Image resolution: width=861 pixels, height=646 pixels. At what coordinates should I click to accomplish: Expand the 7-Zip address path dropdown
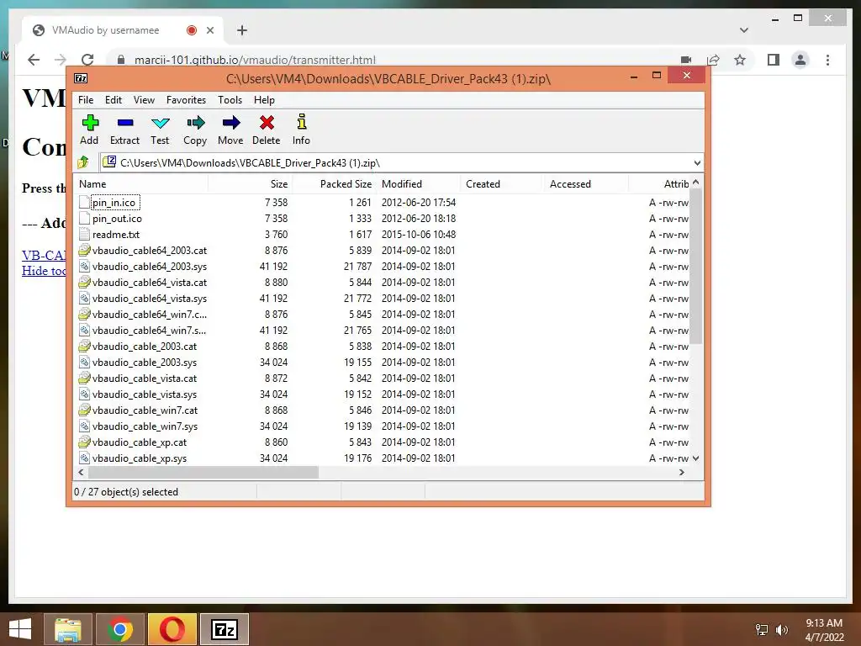pyautogui.click(x=697, y=162)
